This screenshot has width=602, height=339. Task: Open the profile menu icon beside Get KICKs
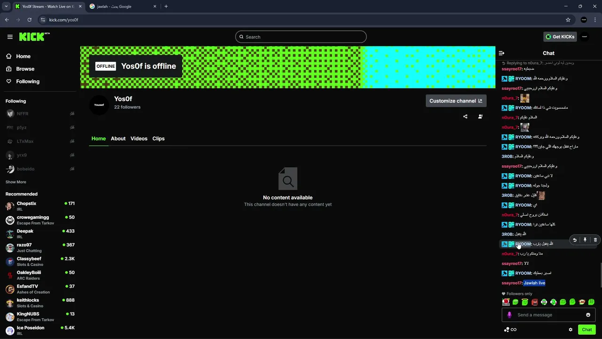585,37
